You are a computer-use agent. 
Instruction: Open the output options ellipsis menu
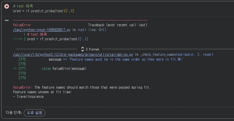(x=7, y=20)
